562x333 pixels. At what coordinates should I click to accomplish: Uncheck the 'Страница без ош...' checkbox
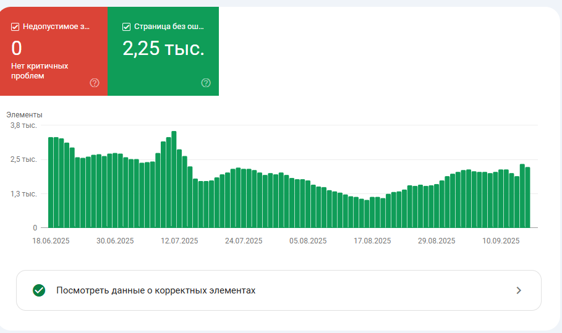pyautogui.click(x=126, y=27)
